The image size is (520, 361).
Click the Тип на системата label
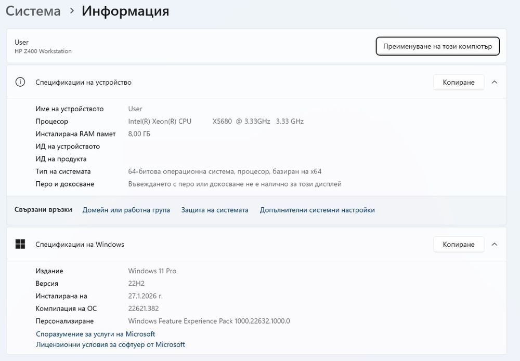coord(63,171)
